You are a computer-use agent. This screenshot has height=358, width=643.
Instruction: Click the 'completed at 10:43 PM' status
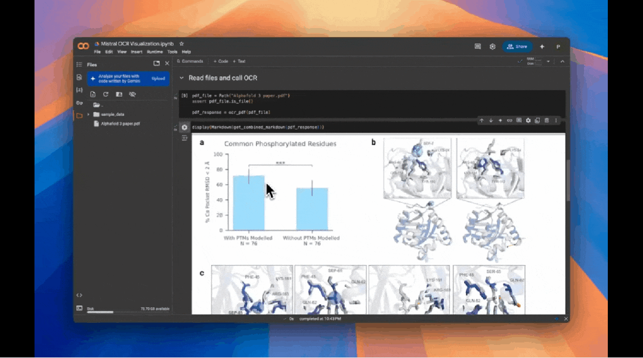tap(320, 319)
